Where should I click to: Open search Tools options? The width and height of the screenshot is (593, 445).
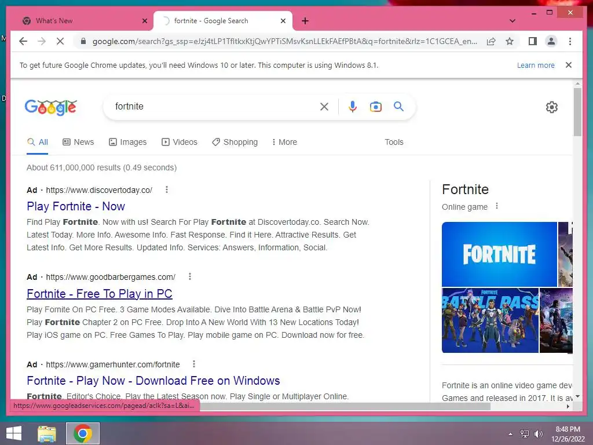(394, 142)
